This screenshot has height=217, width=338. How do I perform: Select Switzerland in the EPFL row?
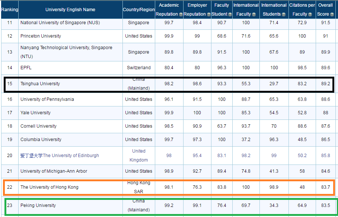139,68
